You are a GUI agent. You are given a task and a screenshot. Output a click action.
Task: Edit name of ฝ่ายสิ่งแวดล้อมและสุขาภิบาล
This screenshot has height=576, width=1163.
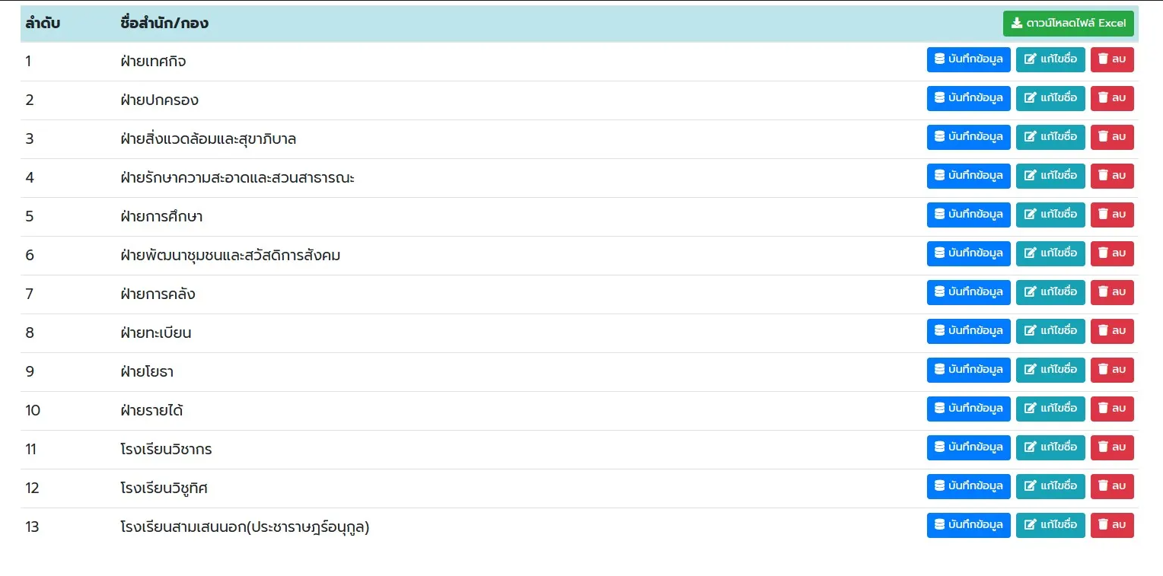[x=1050, y=137]
